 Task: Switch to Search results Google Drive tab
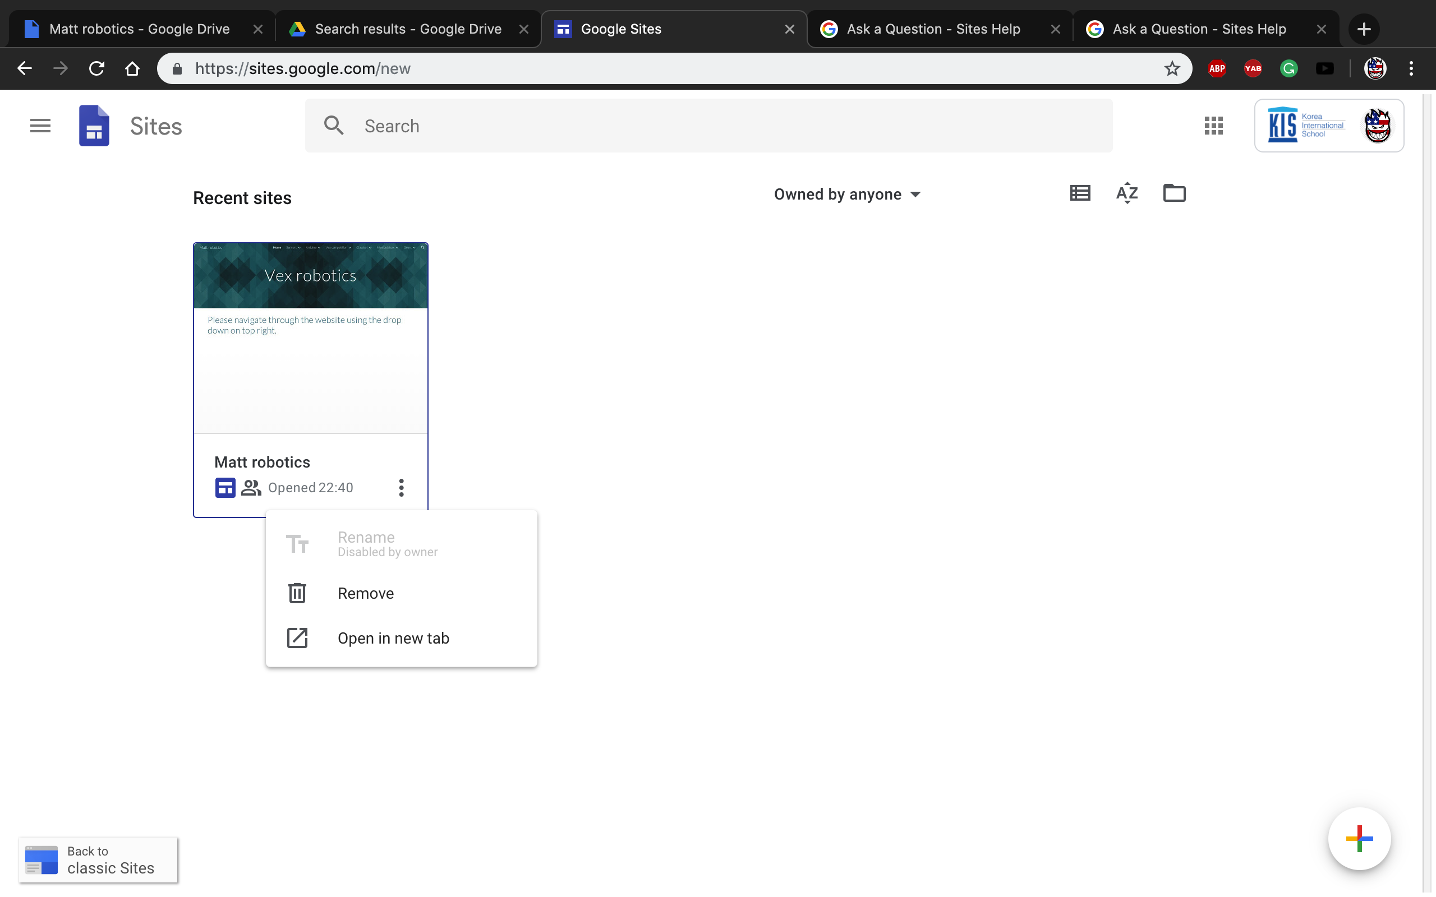click(408, 29)
